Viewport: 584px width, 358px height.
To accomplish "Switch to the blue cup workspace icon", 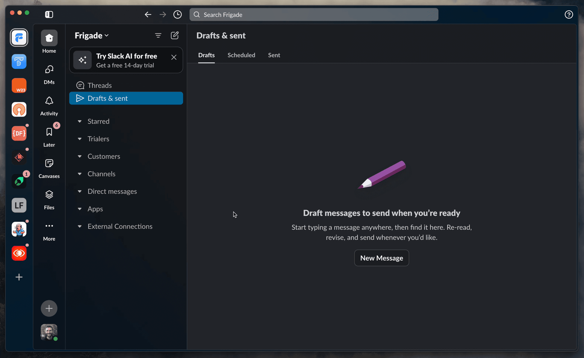I will tap(19, 61).
